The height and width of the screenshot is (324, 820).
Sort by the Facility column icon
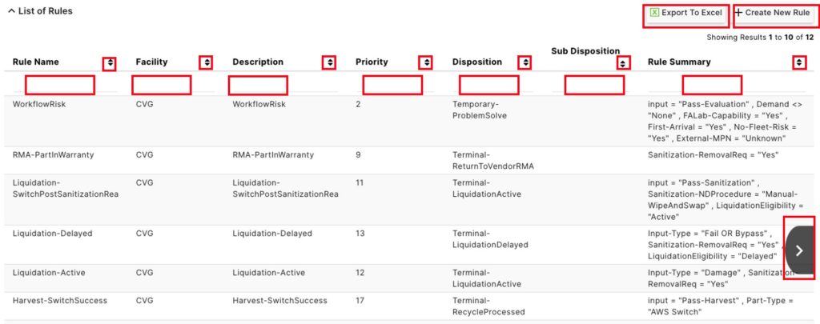tap(207, 62)
